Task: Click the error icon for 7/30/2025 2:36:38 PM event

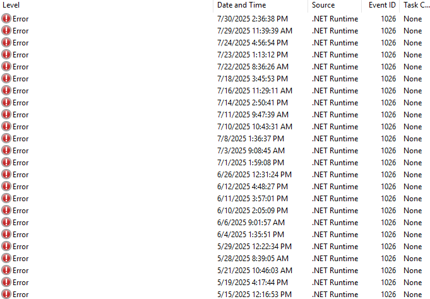Action: 6,19
